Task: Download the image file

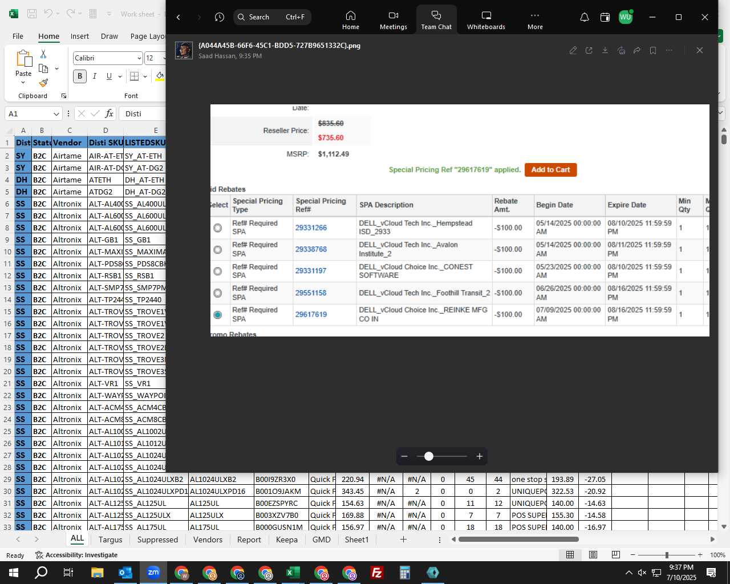Action: click(605, 50)
